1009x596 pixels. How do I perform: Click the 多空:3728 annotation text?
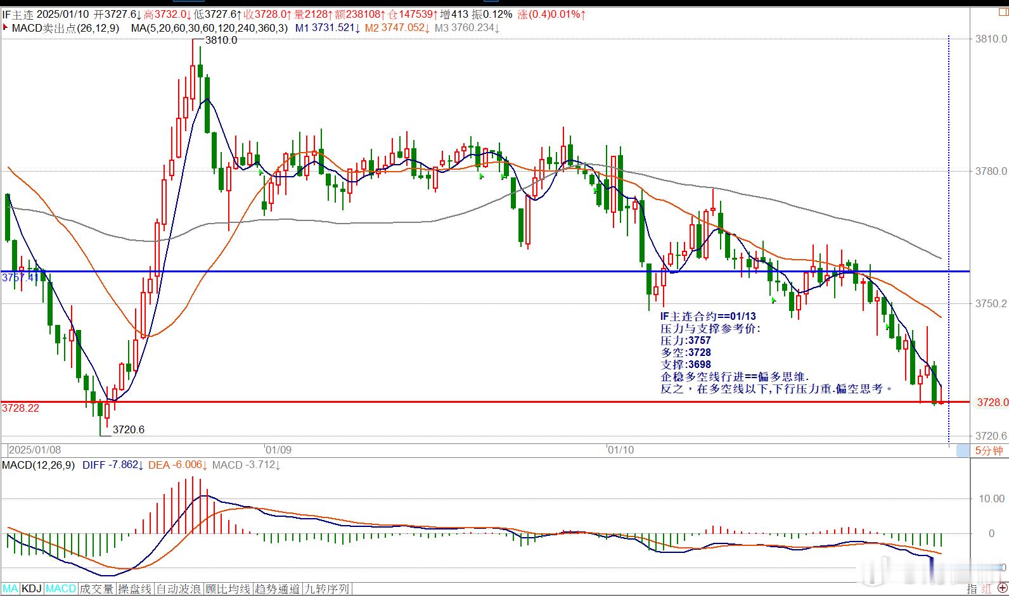[686, 352]
